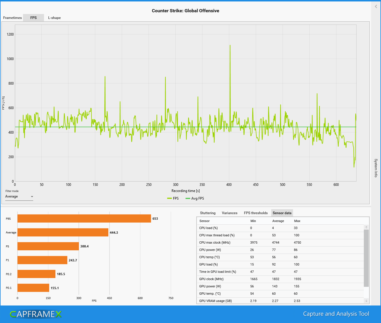Click the P5 bar showing 300.4
This screenshot has height=323, width=381.
(x=48, y=246)
